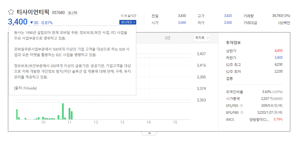Click the 시가 value 3,360
This screenshot has height=142, width=300.
click(182, 23)
